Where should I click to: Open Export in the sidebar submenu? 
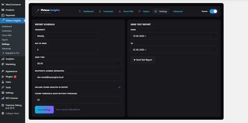(5, 40)
